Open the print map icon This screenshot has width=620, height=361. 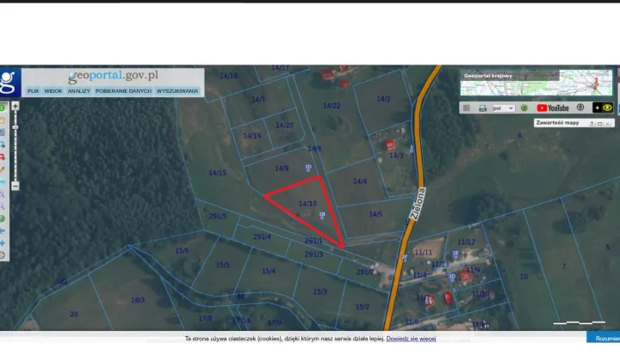point(482,108)
